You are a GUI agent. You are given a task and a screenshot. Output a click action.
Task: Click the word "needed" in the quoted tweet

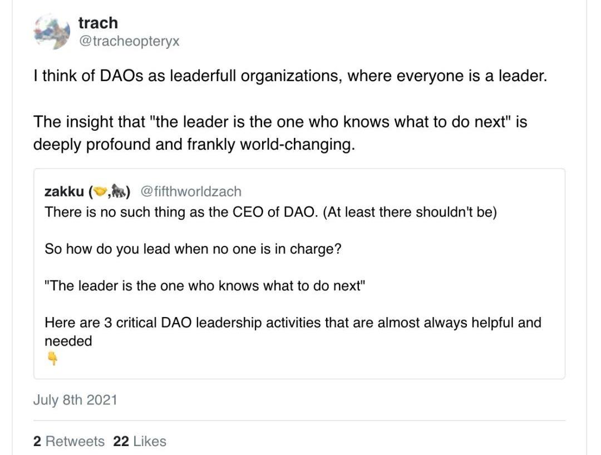tap(68, 341)
